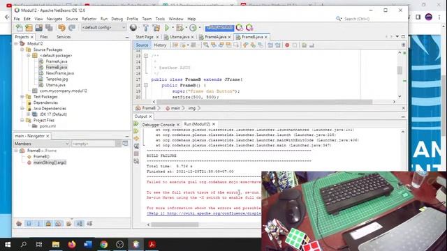Open the Members dropdown in Navigator

42,144
